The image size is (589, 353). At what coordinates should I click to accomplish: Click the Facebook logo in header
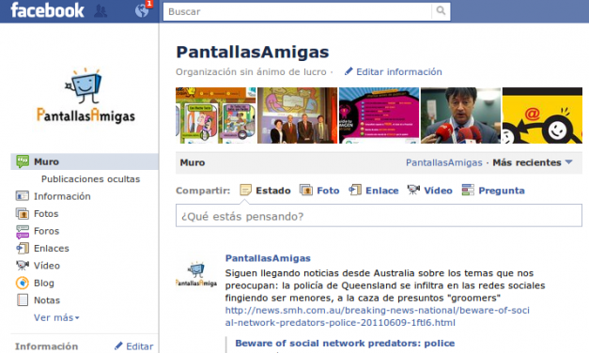coord(47,10)
